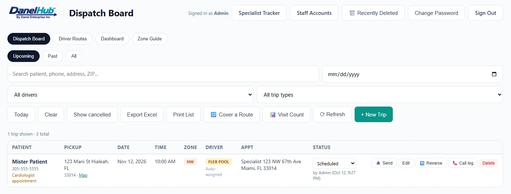Click the mm/dd/yyyy date field
This screenshot has height=194, width=511.
413,74
